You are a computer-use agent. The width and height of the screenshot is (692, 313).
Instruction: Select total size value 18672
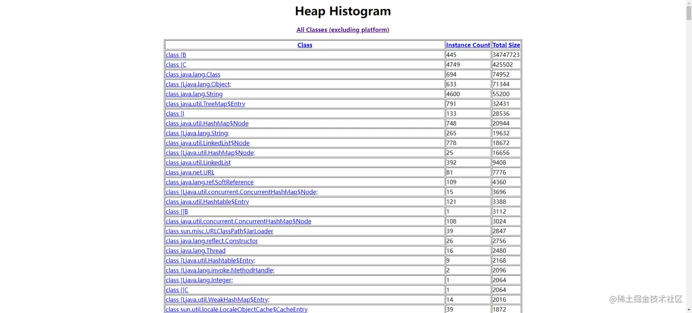(501, 143)
